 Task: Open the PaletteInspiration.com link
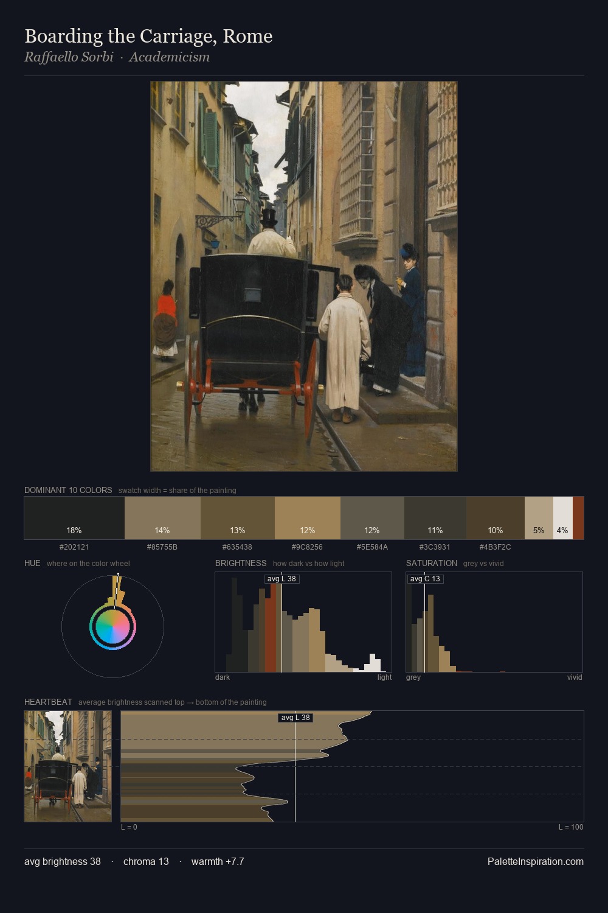[x=536, y=861]
